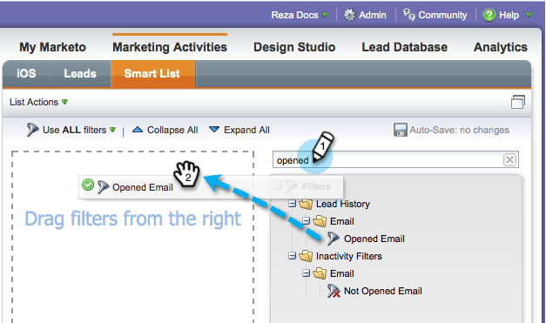Switch to the Analytics tab
This screenshot has width=546, height=323.
(501, 47)
